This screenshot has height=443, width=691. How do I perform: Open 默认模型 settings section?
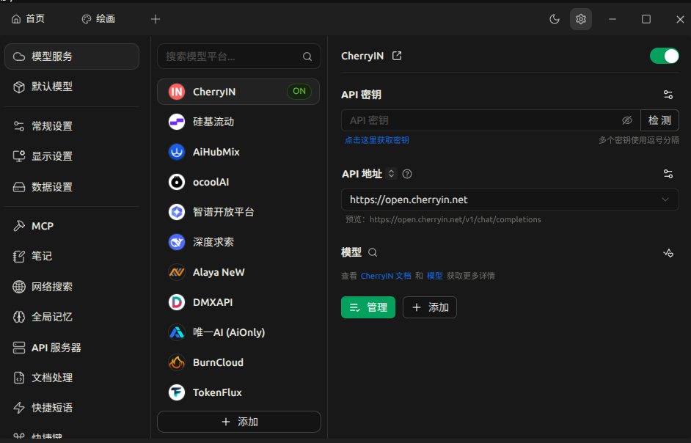72,87
